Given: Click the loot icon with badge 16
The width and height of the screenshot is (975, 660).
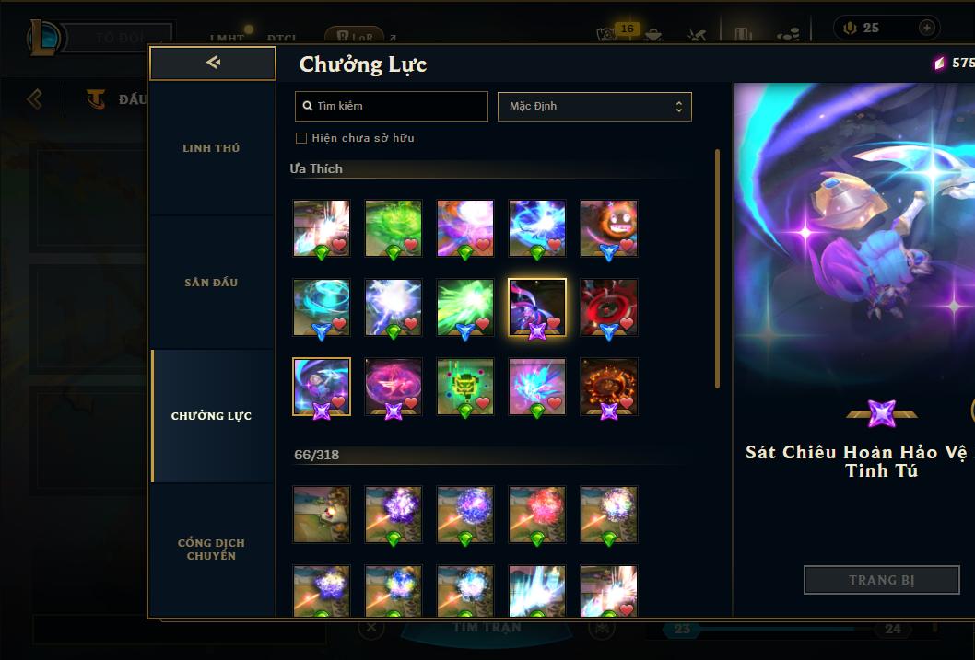Looking at the screenshot, I should 607,34.
